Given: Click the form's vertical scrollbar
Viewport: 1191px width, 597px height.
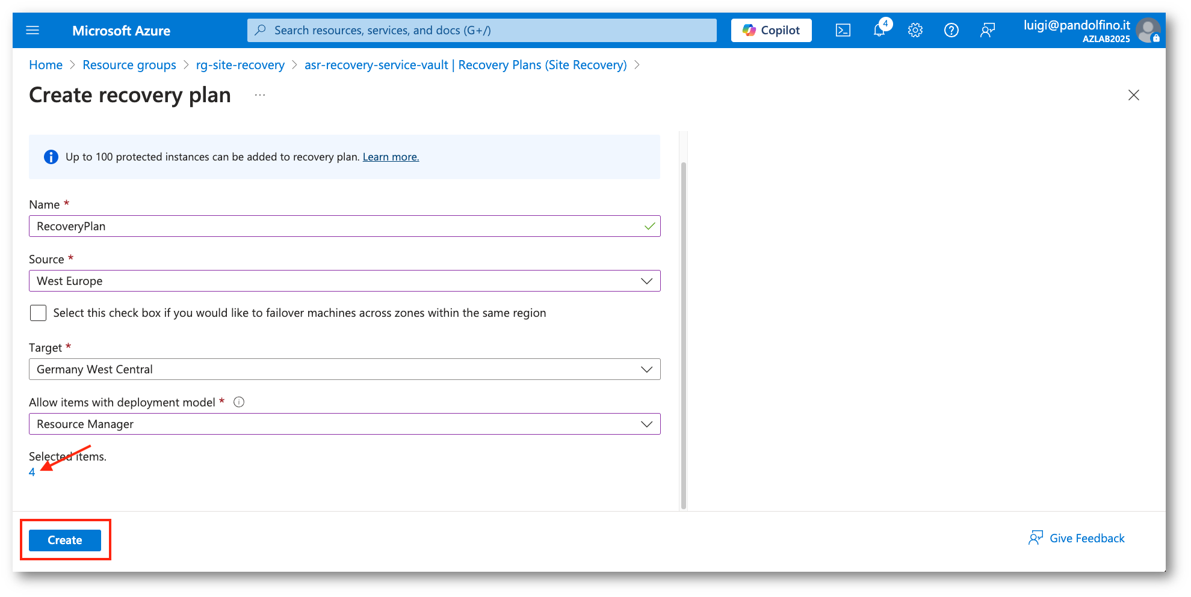Looking at the screenshot, I should coord(683,331).
